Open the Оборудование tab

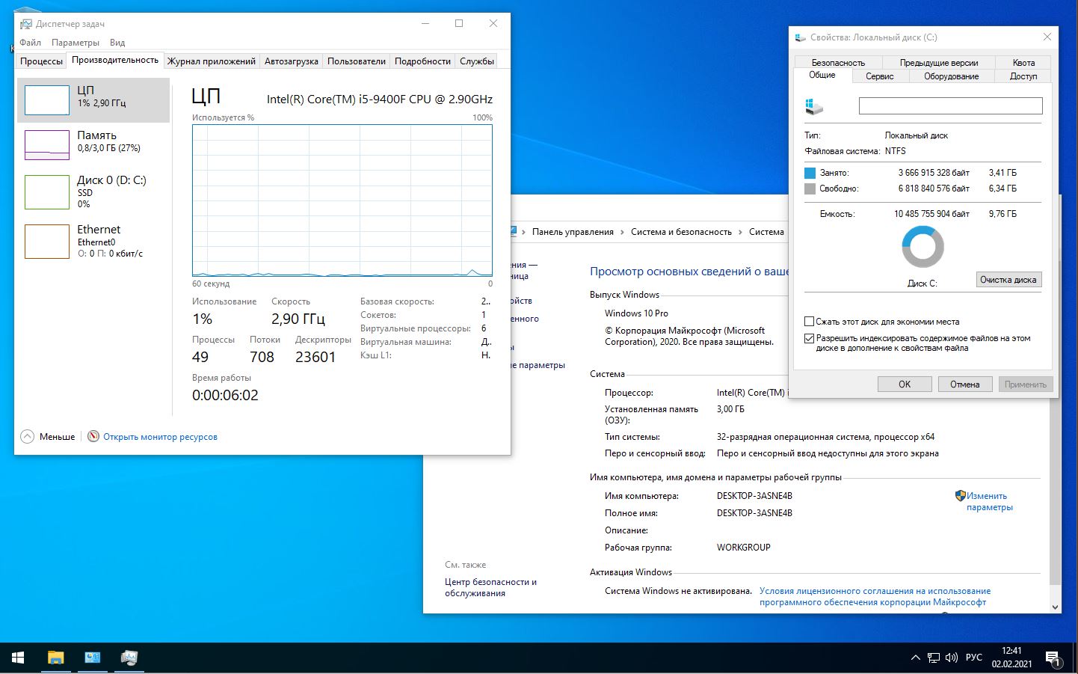951,76
